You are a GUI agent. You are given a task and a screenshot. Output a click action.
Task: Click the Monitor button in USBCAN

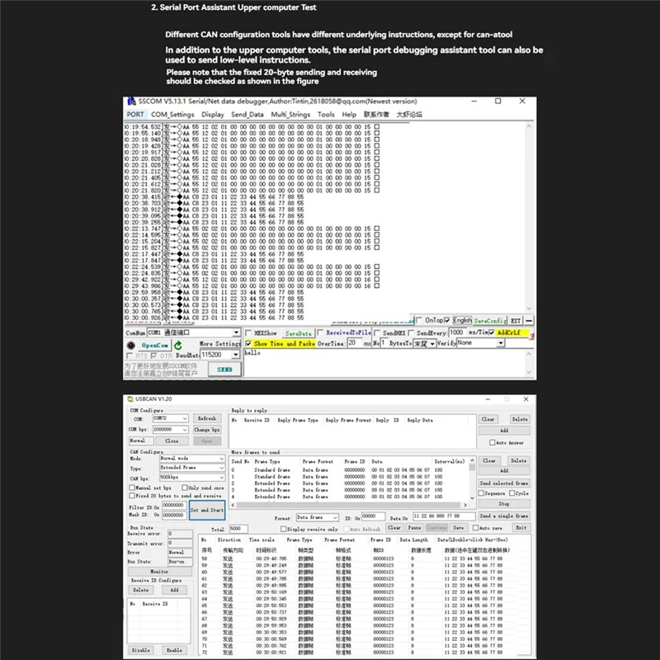coord(159,572)
